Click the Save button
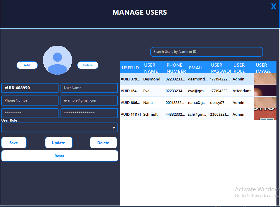The width and height of the screenshot is (280, 207). click(14, 143)
